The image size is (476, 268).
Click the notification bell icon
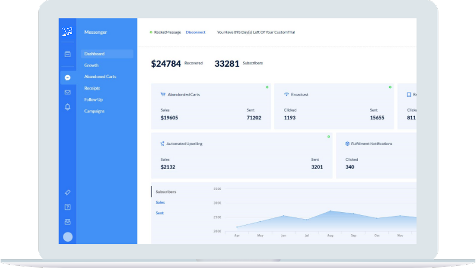(67, 107)
